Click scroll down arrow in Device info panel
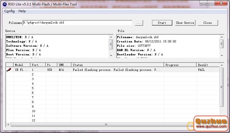Viewport: 230px width, 133px height. click(111, 56)
